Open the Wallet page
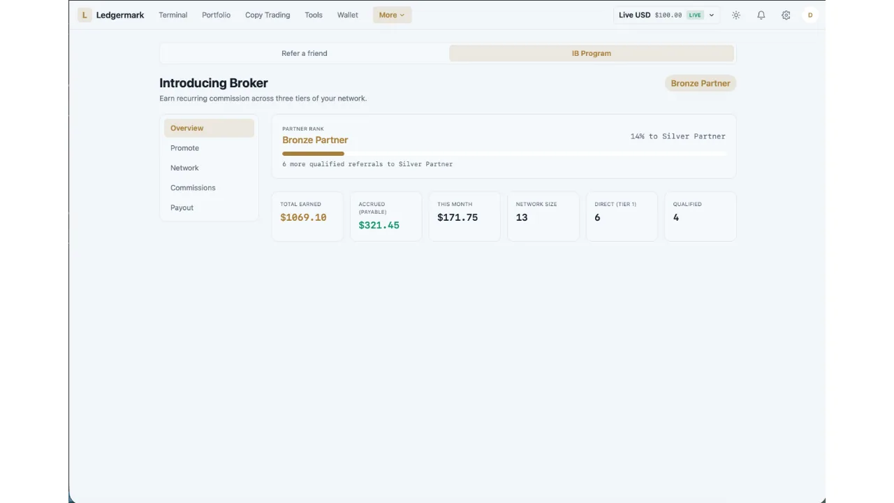The height and width of the screenshot is (503, 894). [x=348, y=15]
